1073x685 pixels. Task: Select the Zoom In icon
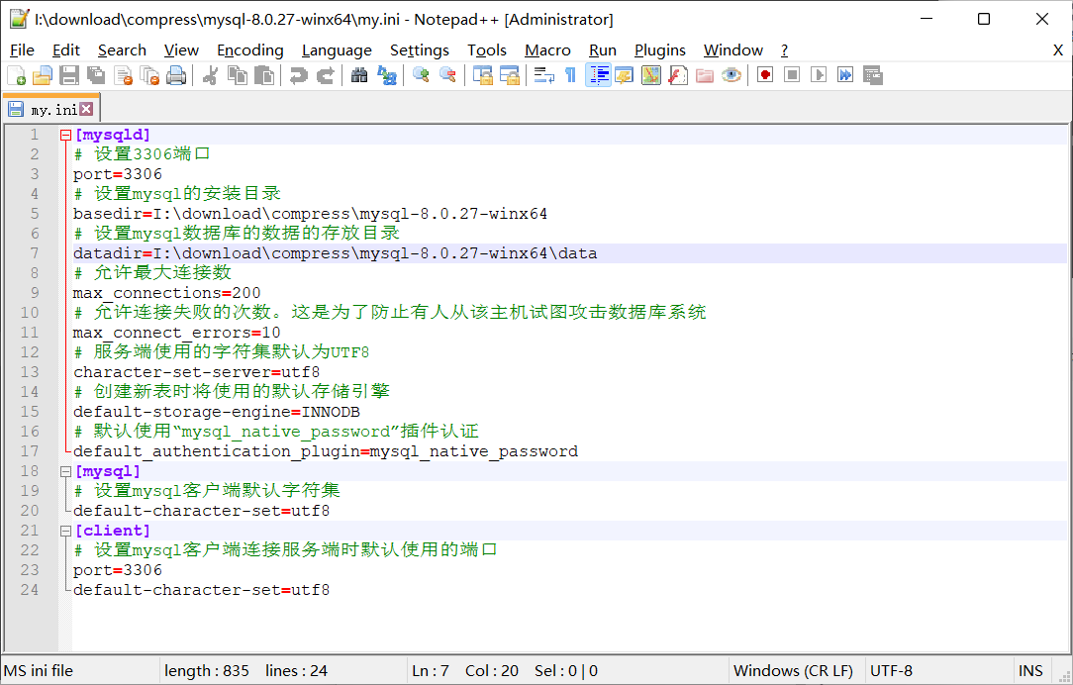420,75
